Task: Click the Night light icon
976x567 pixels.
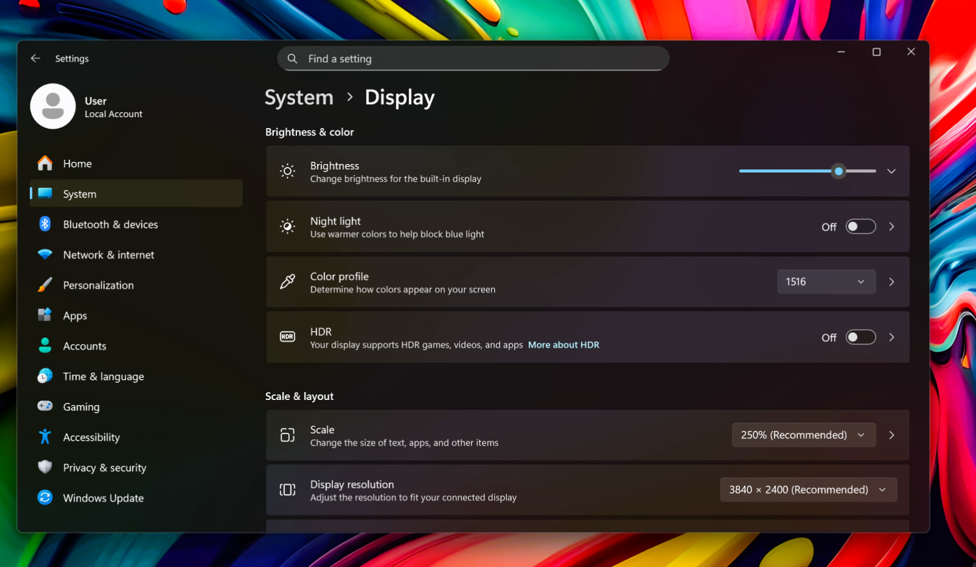Action: 287,227
